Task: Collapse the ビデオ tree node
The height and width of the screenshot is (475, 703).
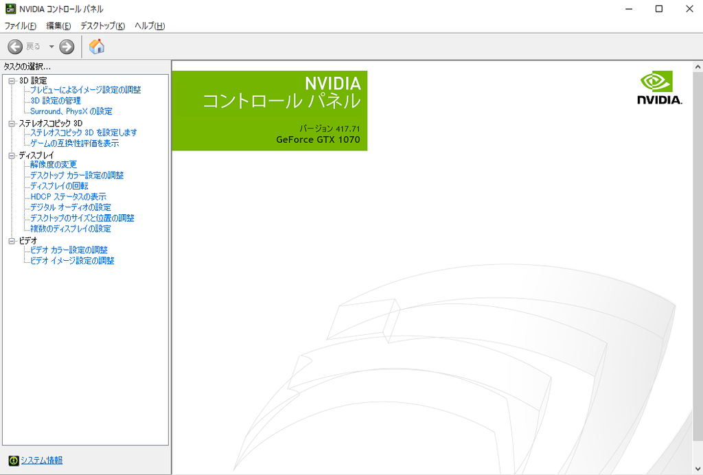Action: (12, 241)
